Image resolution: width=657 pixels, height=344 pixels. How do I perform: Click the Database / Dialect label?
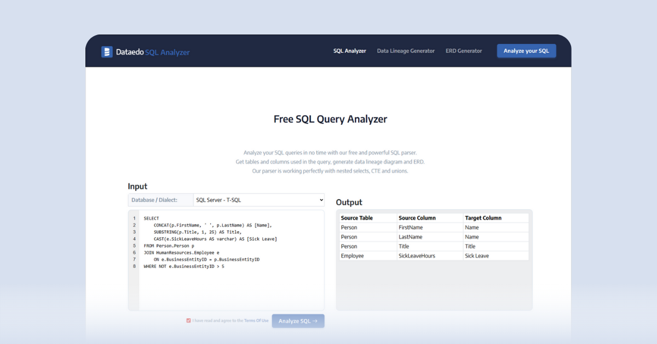(x=154, y=200)
